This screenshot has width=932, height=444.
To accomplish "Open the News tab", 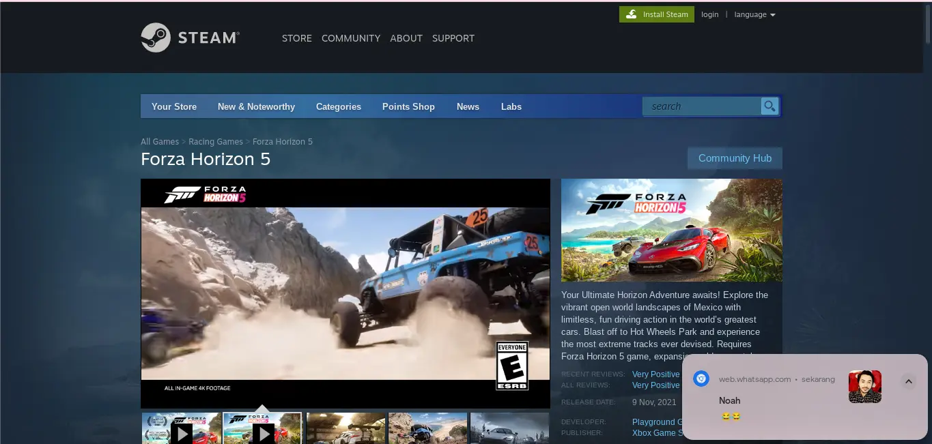I will click(x=468, y=106).
